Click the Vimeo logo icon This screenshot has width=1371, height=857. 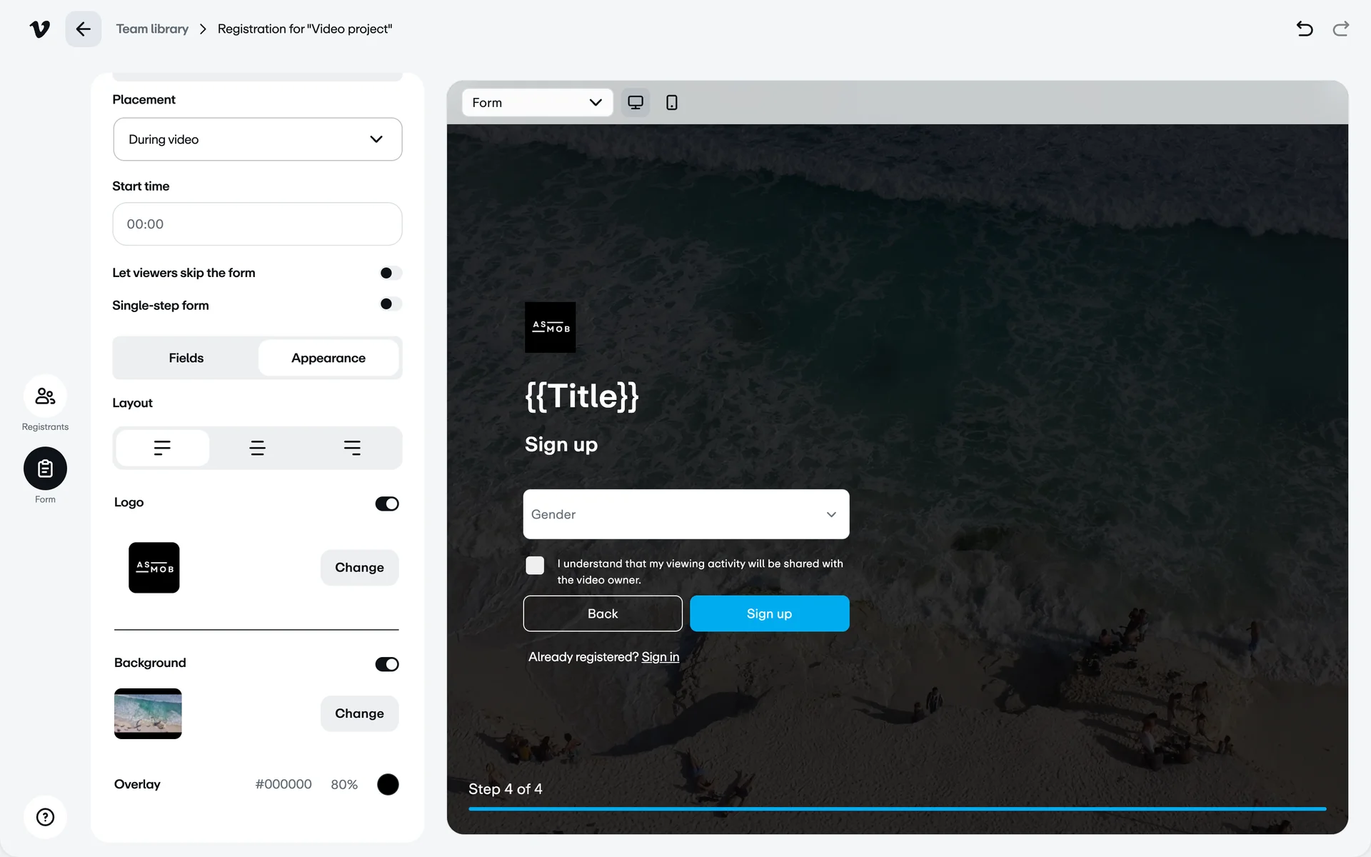click(x=40, y=29)
